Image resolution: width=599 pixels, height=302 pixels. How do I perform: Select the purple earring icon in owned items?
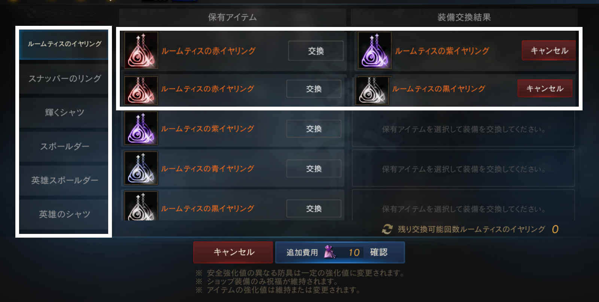pyautogui.click(x=141, y=128)
